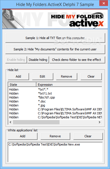The width and height of the screenshot is (110, 169).
Task: Select the *txt?1.txt expression row
Action: point(55,93)
